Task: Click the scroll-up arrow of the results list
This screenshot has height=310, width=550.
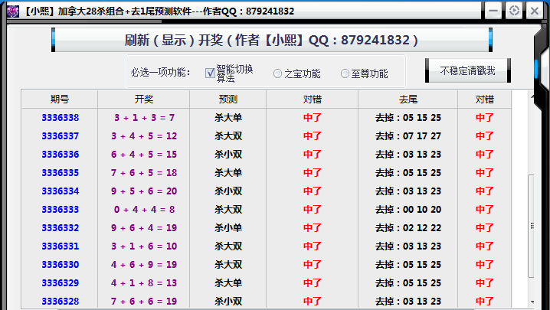Action: pyautogui.click(x=532, y=96)
